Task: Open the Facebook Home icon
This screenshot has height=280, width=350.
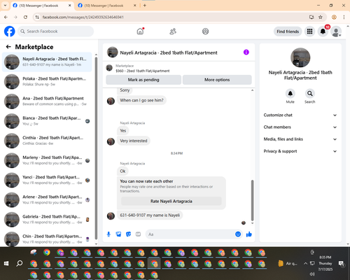Action: pyautogui.click(x=140, y=31)
